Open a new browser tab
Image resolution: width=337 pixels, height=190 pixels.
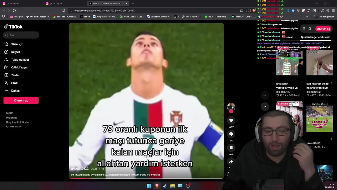(x=133, y=3)
